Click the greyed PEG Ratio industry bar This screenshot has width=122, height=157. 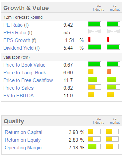(94, 32)
